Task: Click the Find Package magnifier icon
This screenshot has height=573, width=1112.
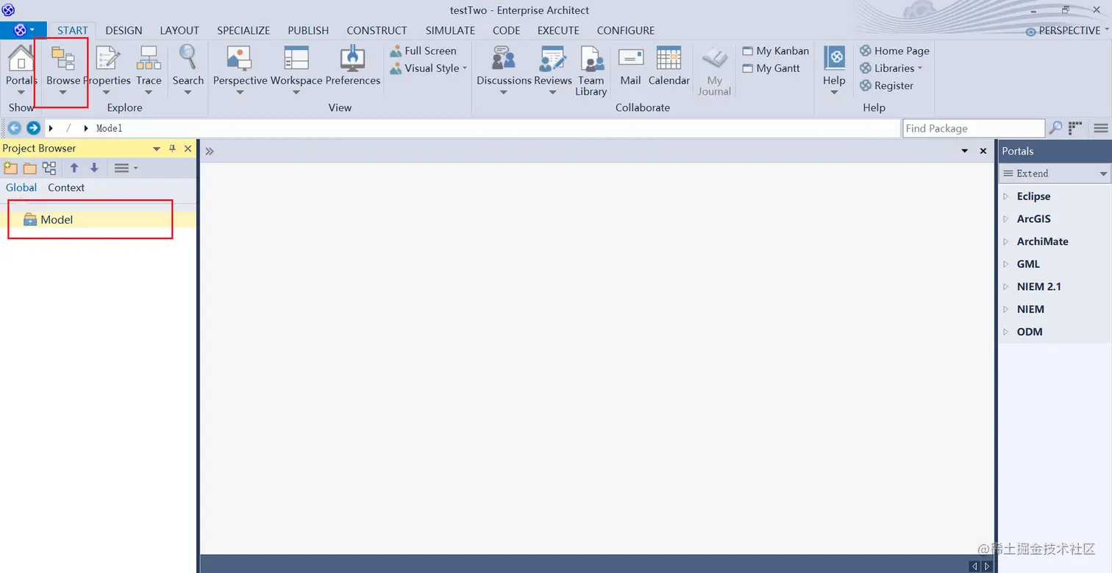Action: [1055, 128]
